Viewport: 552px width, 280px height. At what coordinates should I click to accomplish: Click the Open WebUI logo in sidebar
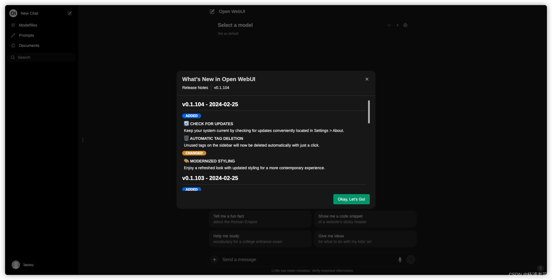click(13, 13)
